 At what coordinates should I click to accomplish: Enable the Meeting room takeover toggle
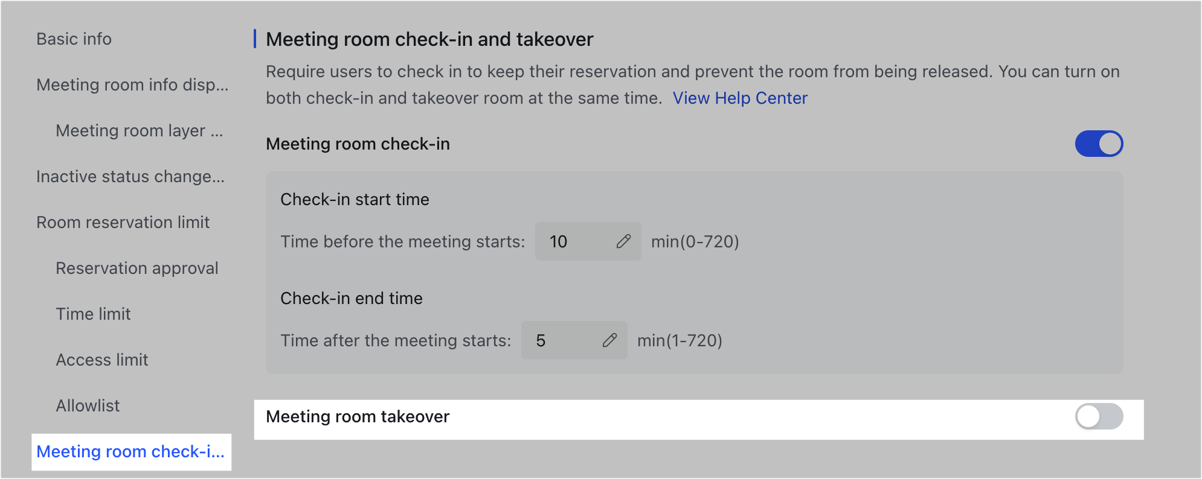(x=1099, y=416)
